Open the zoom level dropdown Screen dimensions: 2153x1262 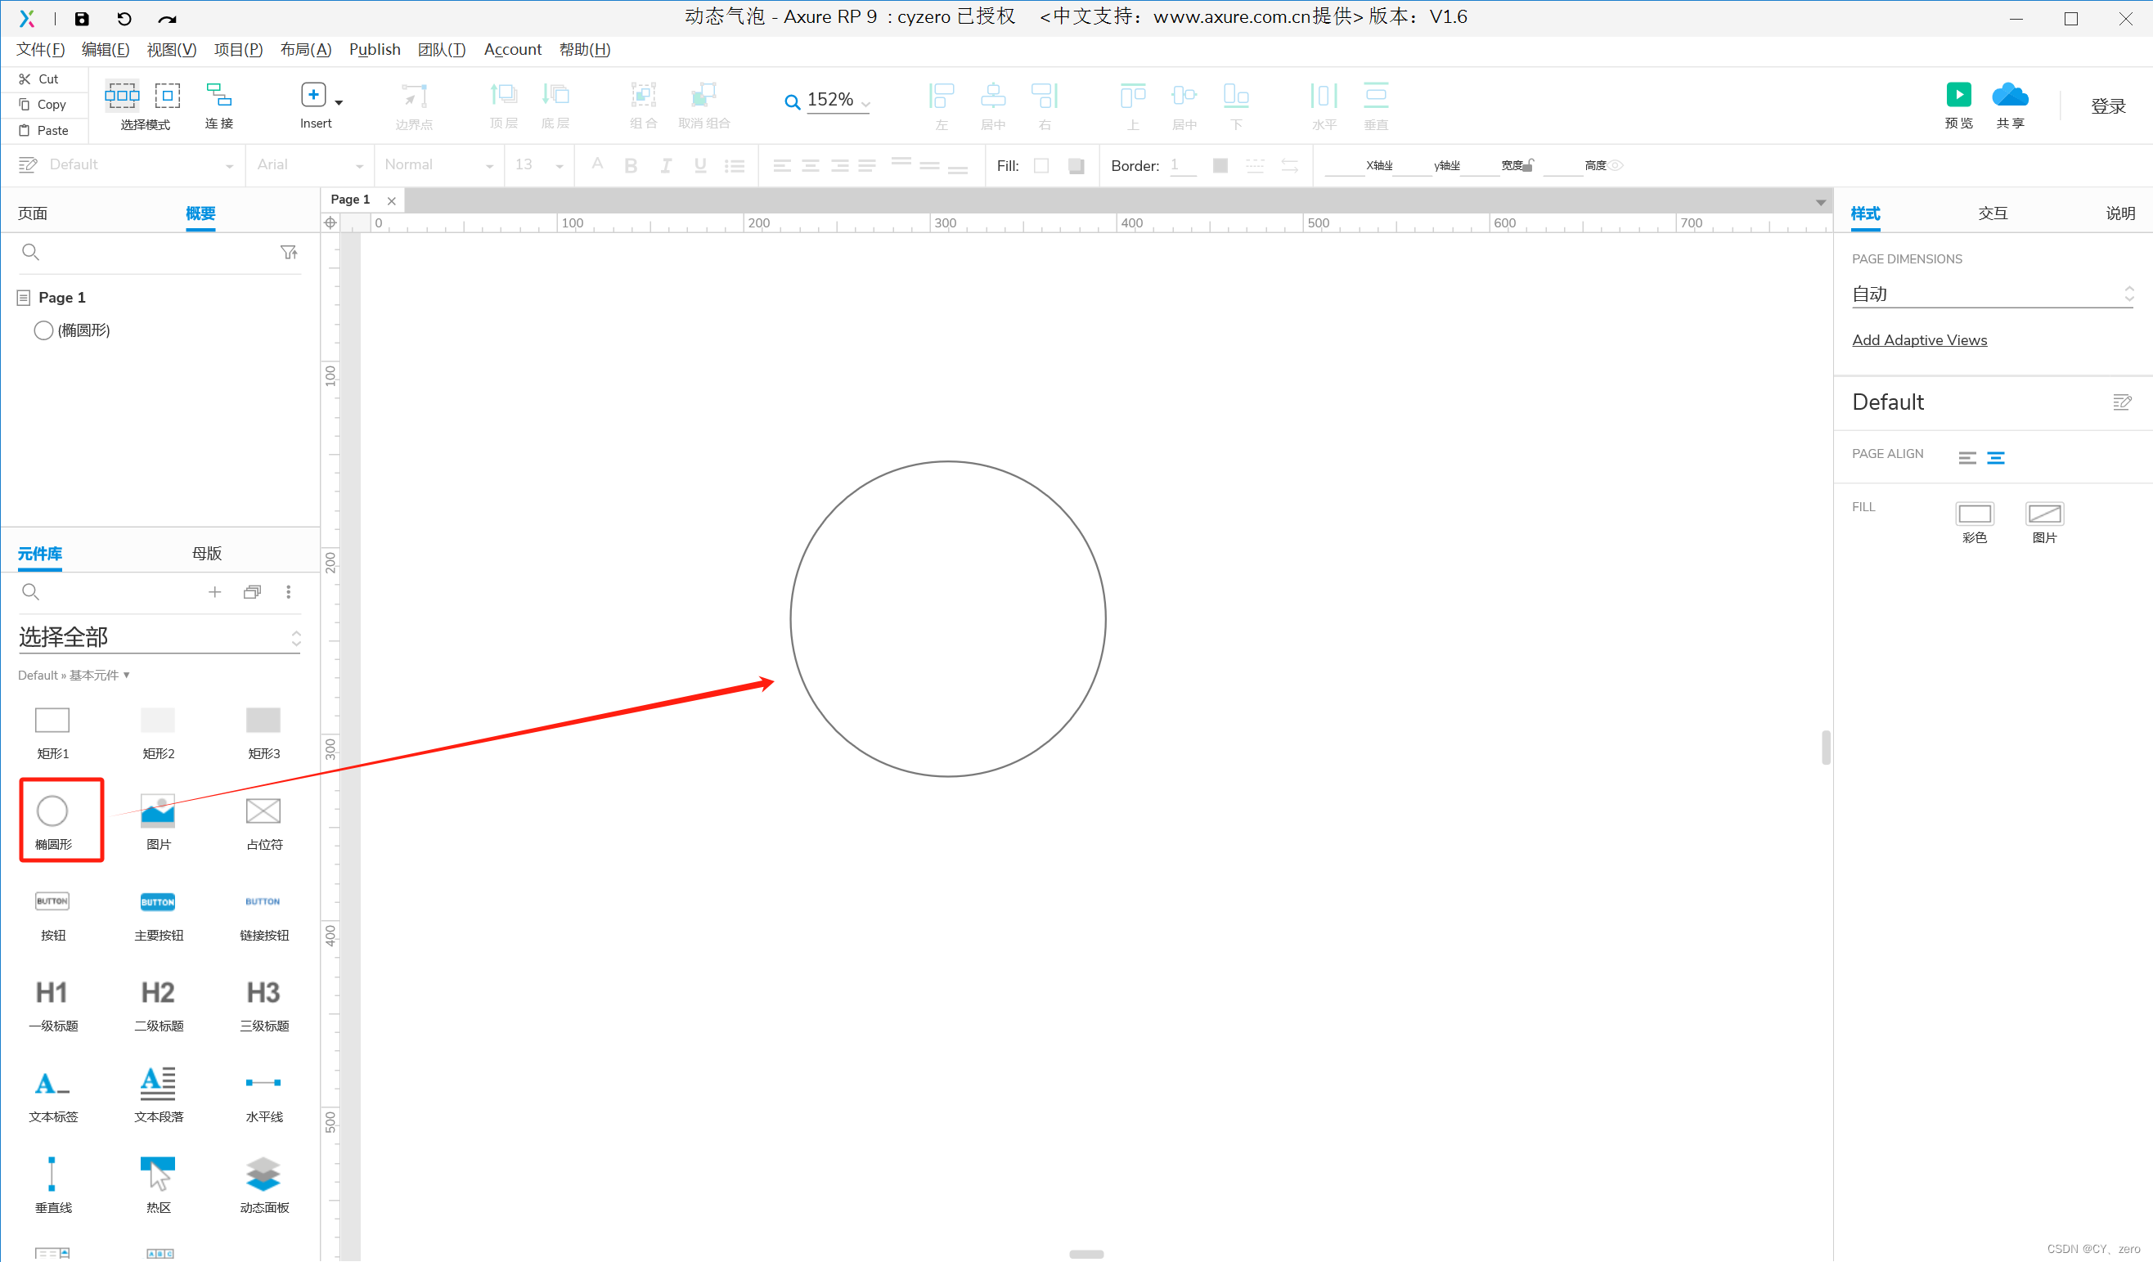point(865,103)
